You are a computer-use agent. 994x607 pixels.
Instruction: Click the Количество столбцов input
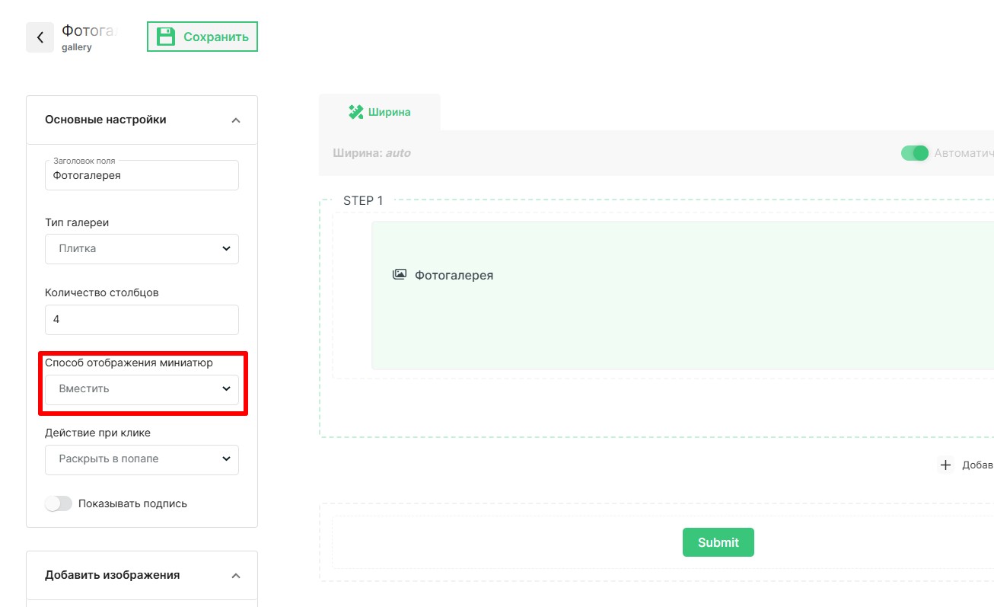coord(142,320)
